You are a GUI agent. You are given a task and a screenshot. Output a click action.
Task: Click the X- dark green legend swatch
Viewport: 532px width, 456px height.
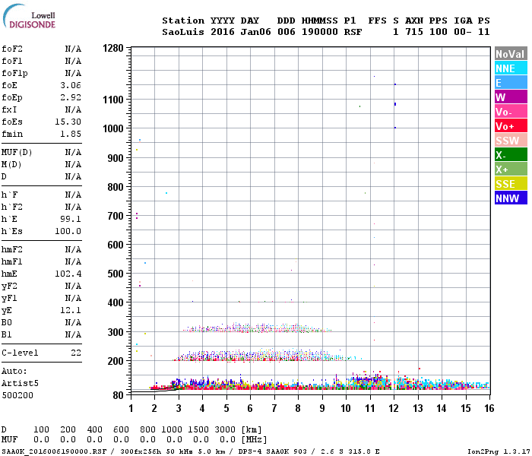[510, 155]
